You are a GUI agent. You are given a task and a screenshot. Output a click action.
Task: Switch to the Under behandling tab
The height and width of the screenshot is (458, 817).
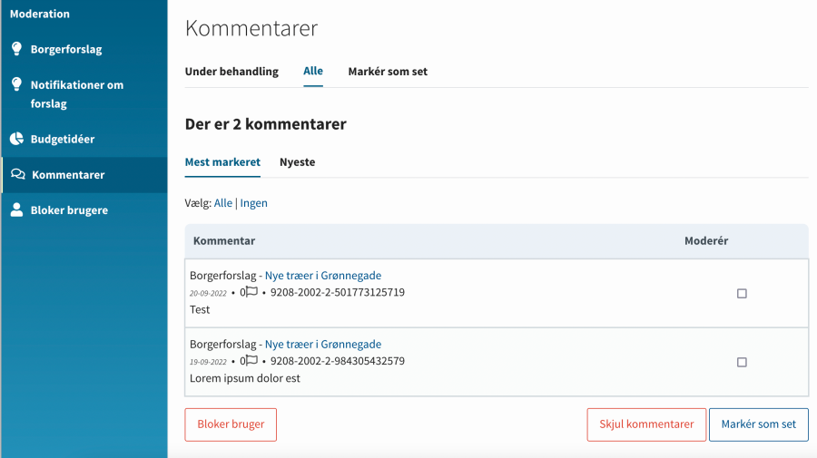click(x=231, y=72)
